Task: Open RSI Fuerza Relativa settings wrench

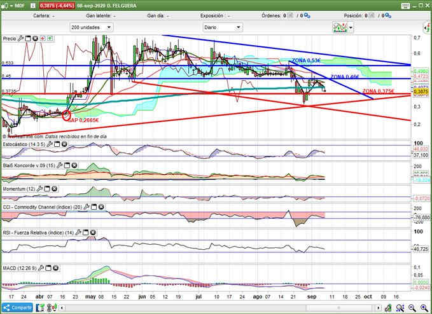Action: pyautogui.click(x=78, y=233)
